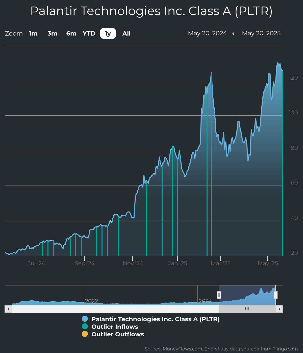Image resolution: width=303 pixels, height=353 pixels.
Task: Click the 60 price axis label
Action: click(x=294, y=183)
